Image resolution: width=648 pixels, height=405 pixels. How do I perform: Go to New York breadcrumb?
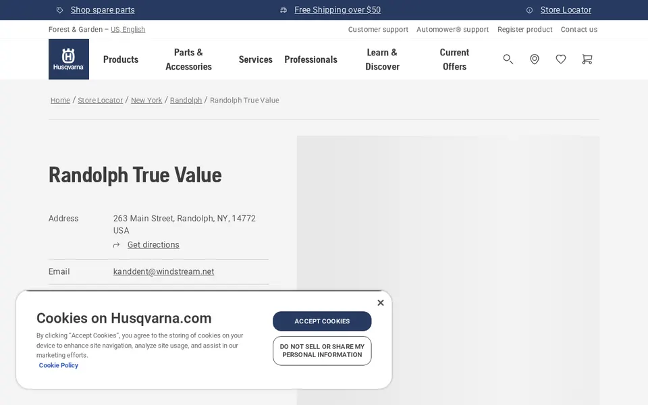[146, 101]
